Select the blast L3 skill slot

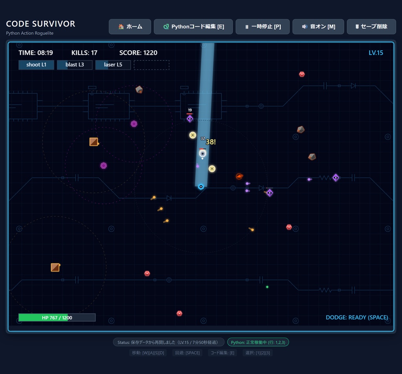(75, 65)
